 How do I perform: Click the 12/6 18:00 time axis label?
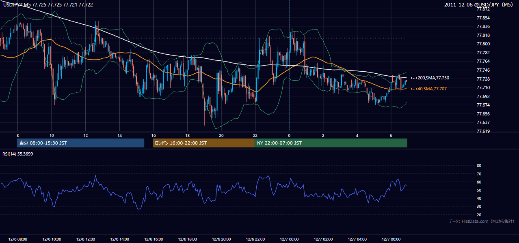click(187, 239)
